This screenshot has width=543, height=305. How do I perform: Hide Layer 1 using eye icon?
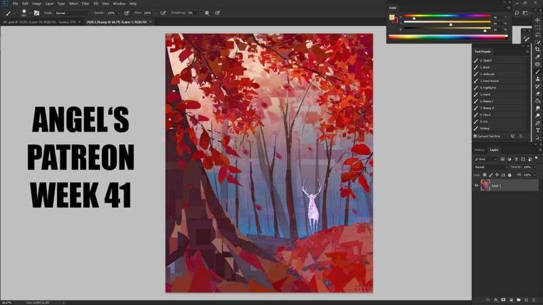pyautogui.click(x=476, y=186)
